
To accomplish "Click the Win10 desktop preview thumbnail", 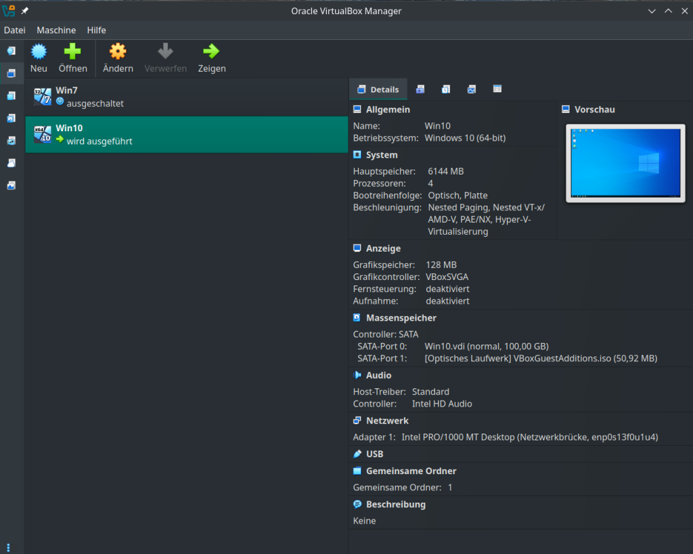I will pyautogui.click(x=625, y=163).
